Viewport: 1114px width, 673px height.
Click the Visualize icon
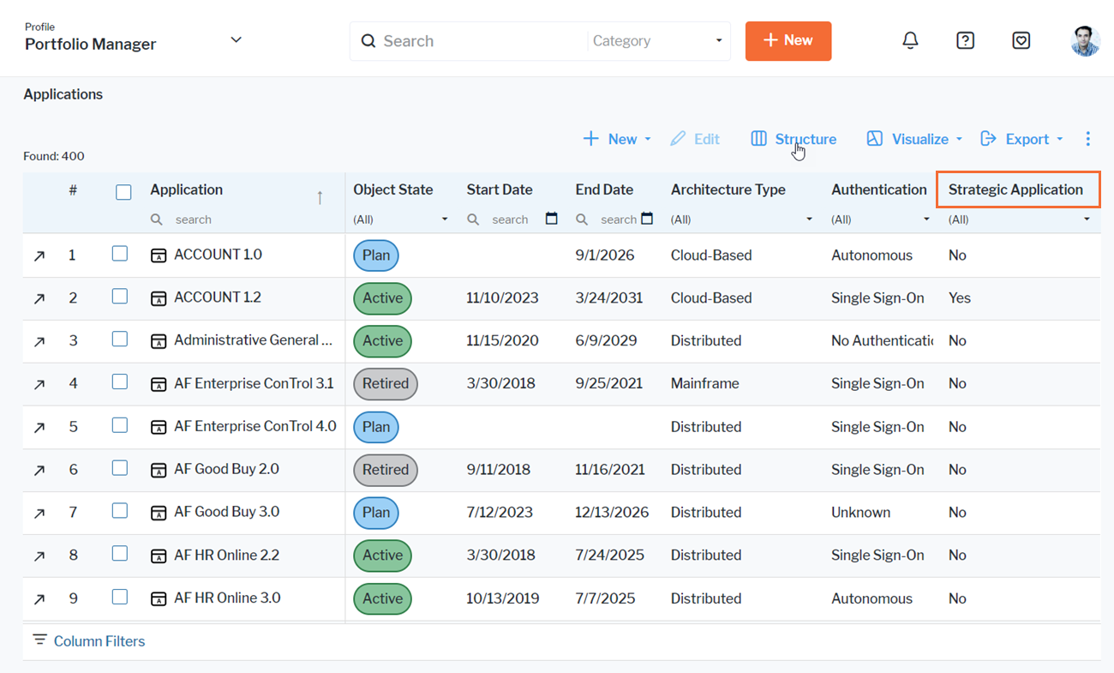pos(875,138)
